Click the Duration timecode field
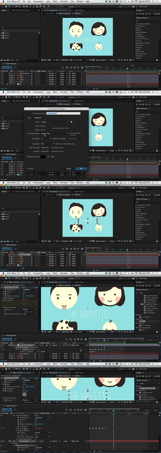Viewport: 161px width, 453px height. pos(45,151)
